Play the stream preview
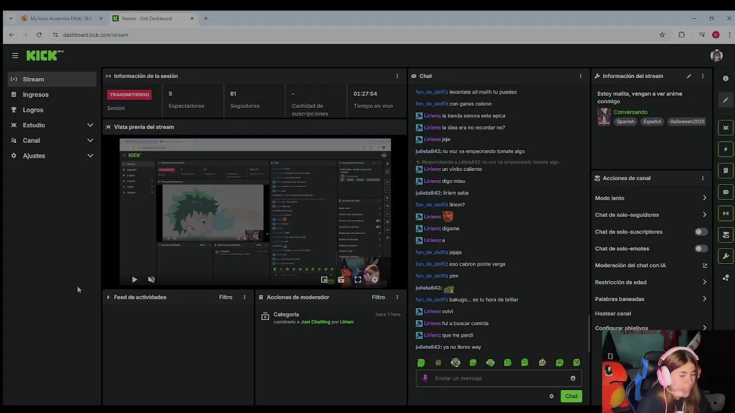 134,279
